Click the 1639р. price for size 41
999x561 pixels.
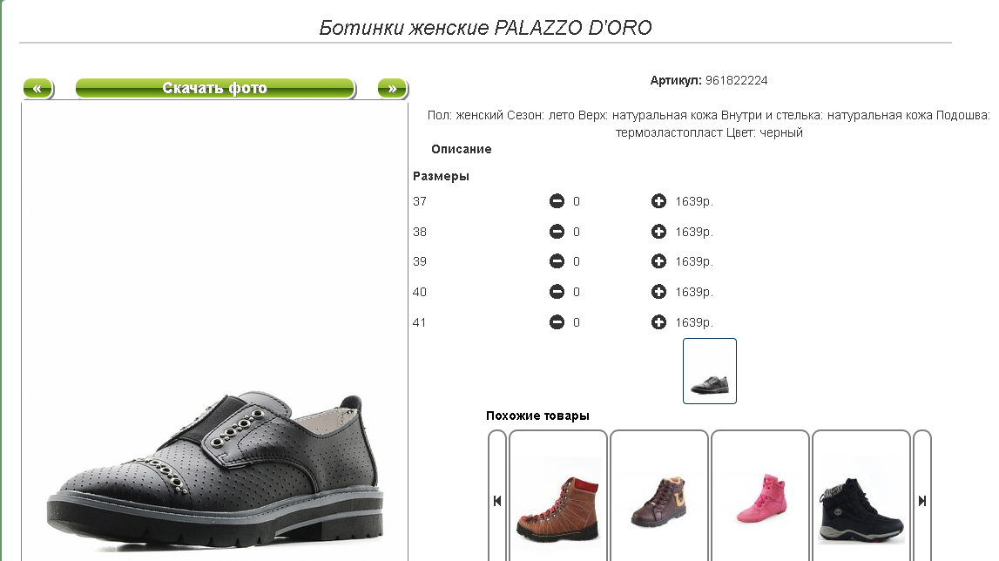(694, 322)
